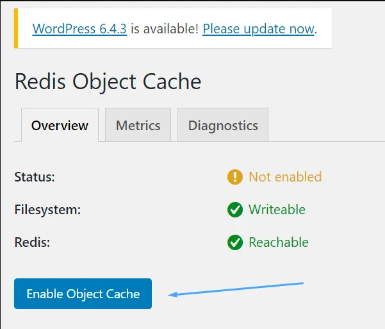The width and height of the screenshot is (385, 329).
Task: Click the green Writeable checkmark icon
Action: click(x=235, y=210)
